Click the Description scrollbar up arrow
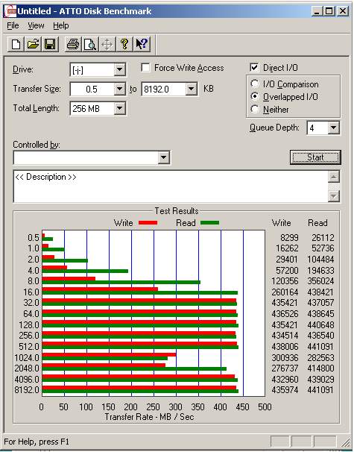This screenshot has height=452, width=354. pos(334,177)
